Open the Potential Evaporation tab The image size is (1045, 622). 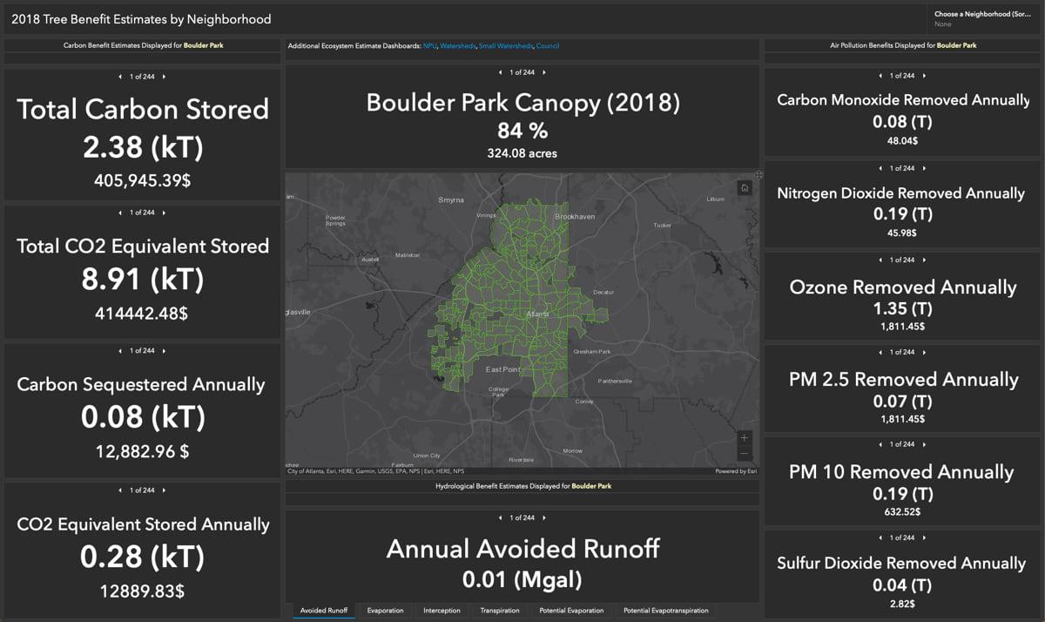[x=571, y=611]
